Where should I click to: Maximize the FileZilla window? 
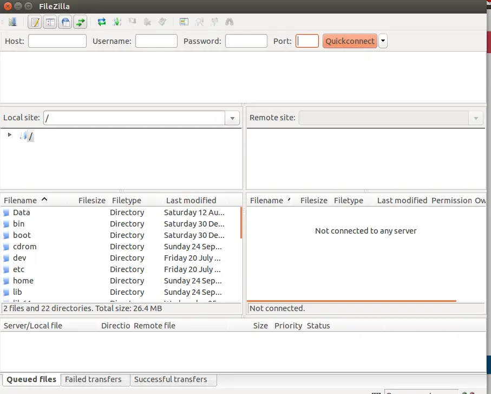click(29, 7)
